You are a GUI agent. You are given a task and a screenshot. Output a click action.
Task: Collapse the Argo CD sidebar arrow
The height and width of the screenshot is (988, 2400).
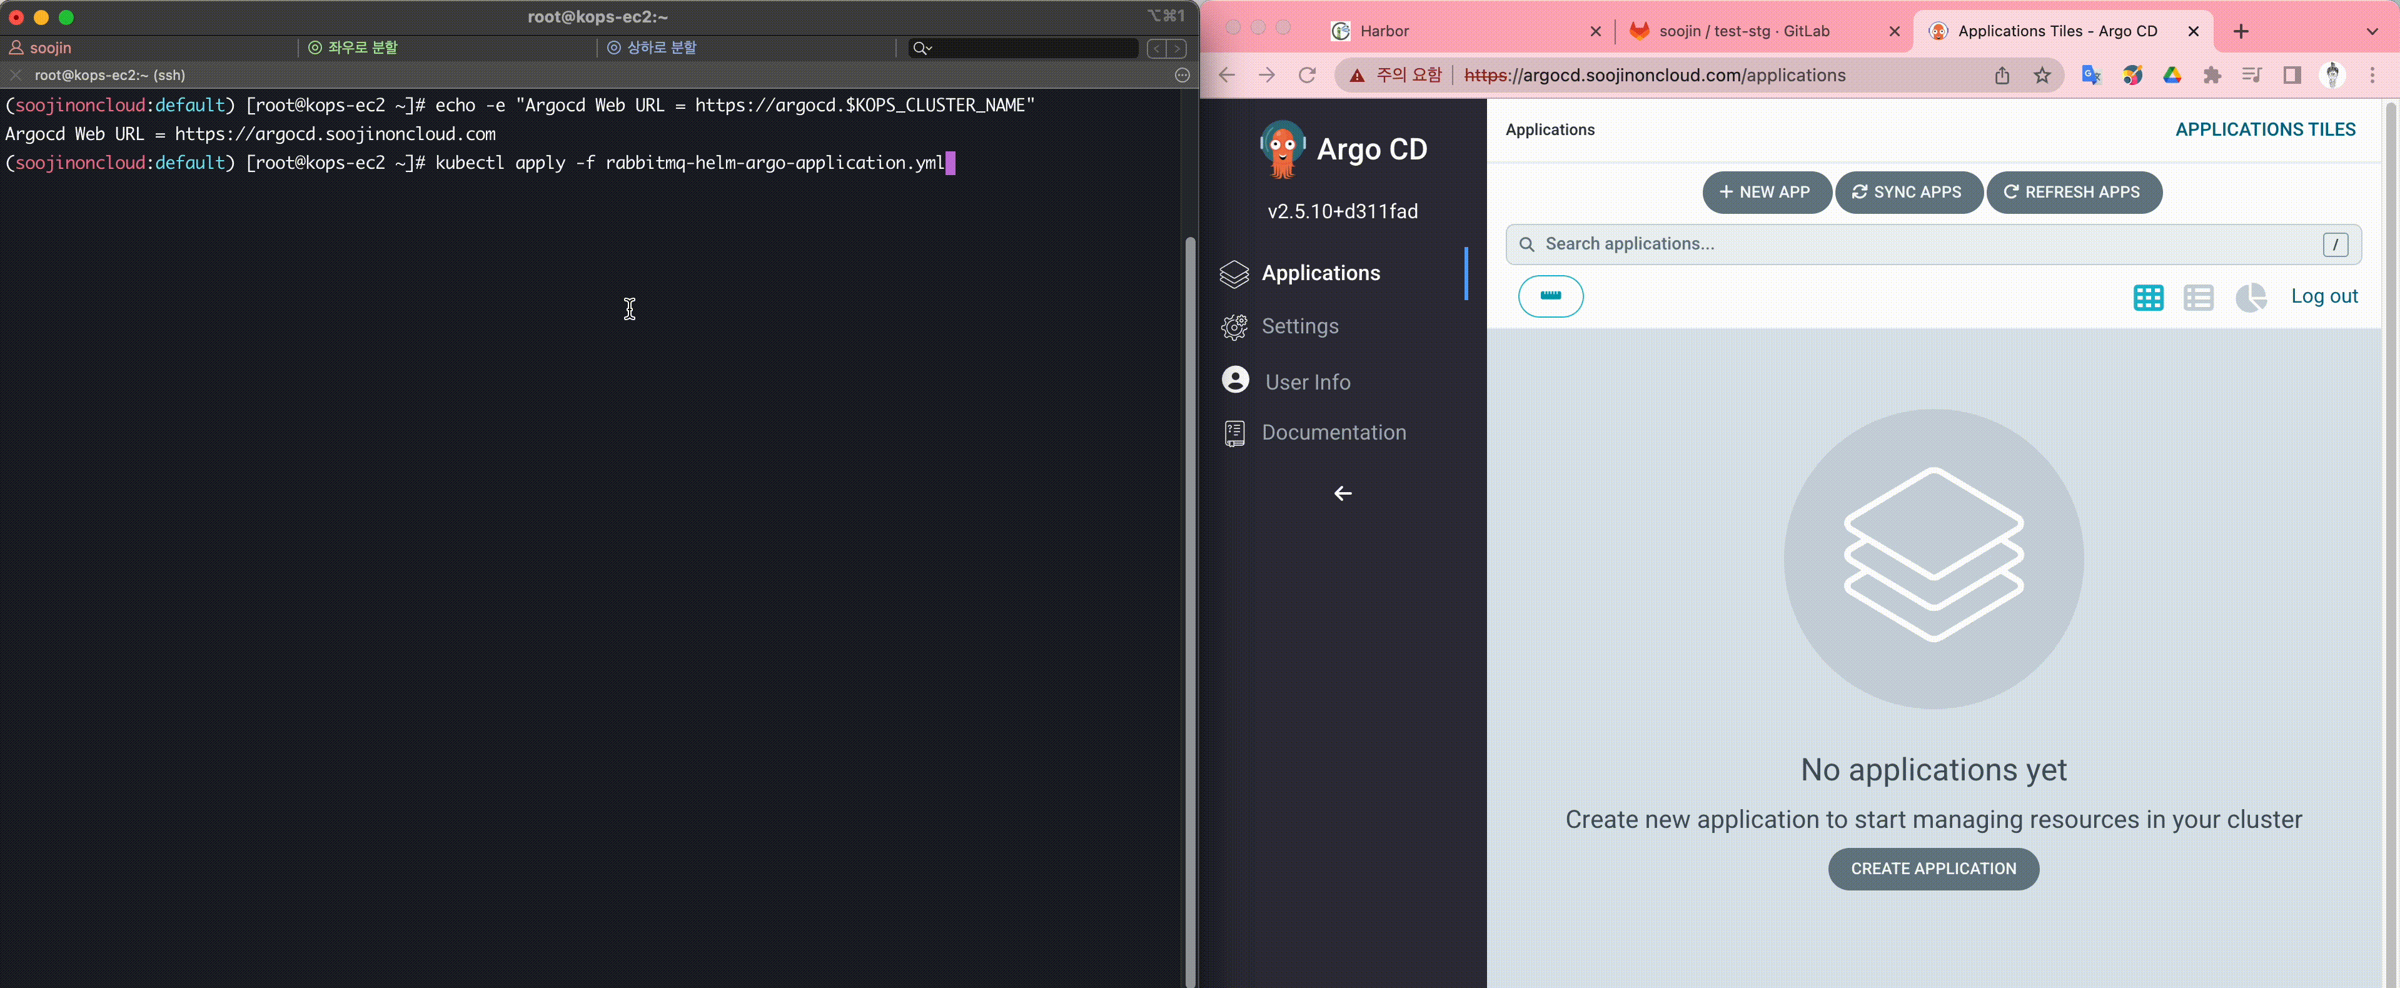(x=1341, y=493)
